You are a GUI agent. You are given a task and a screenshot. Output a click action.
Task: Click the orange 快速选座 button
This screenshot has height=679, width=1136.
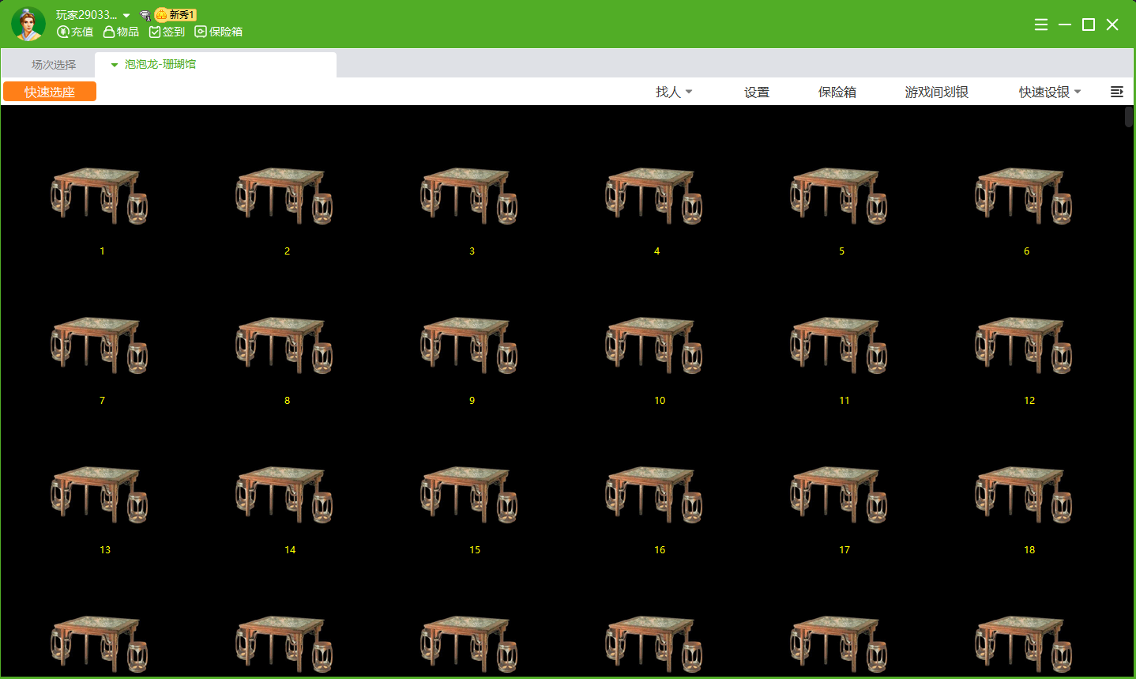(50, 92)
